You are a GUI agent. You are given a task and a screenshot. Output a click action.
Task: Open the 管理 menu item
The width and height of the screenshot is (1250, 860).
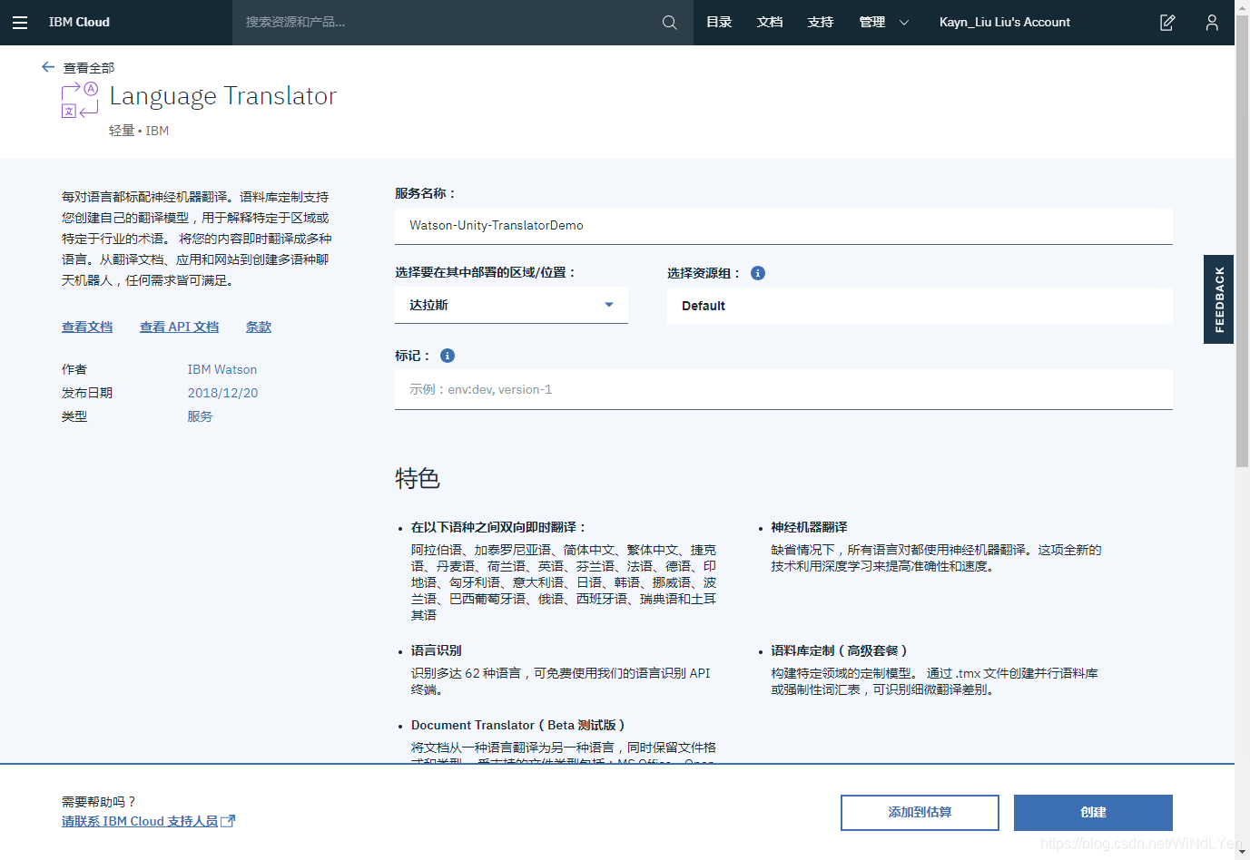(x=872, y=23)
